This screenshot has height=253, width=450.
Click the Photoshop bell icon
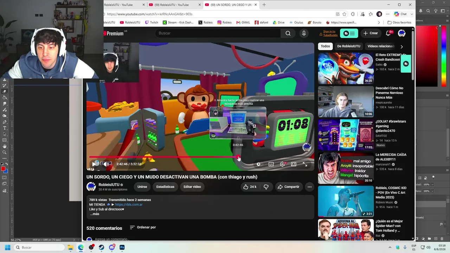point(421,11)
